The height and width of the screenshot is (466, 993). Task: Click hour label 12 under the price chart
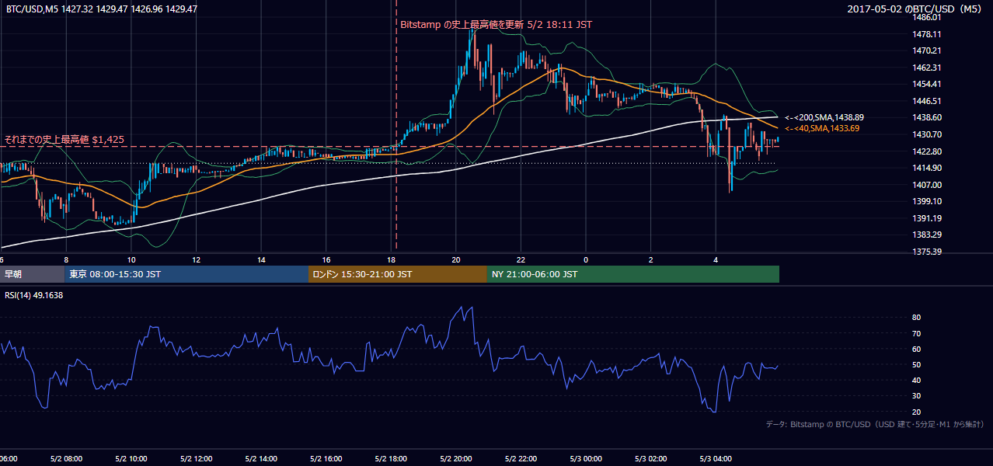(197, 260)
